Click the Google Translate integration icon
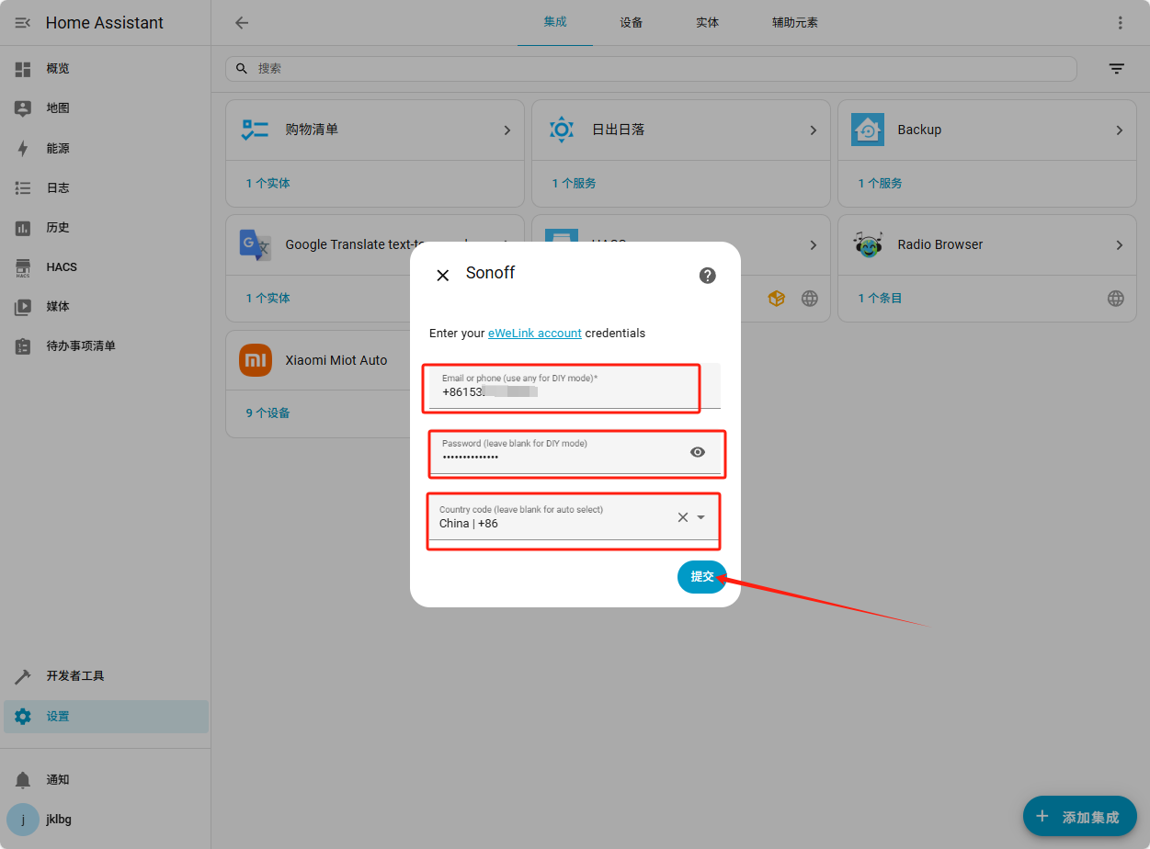Screen dimensions: 1150x849 [x=256, y=245]
